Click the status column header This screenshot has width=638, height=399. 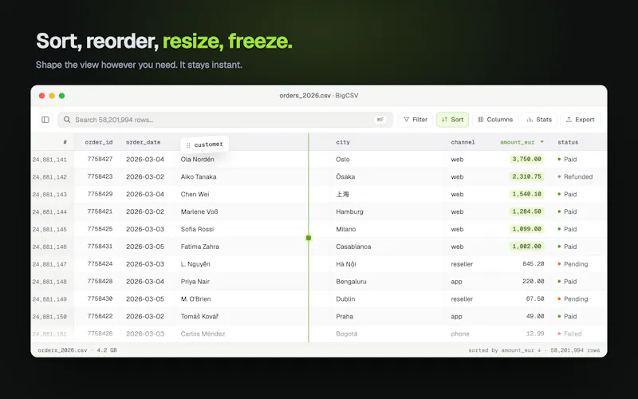coord(568,142)
